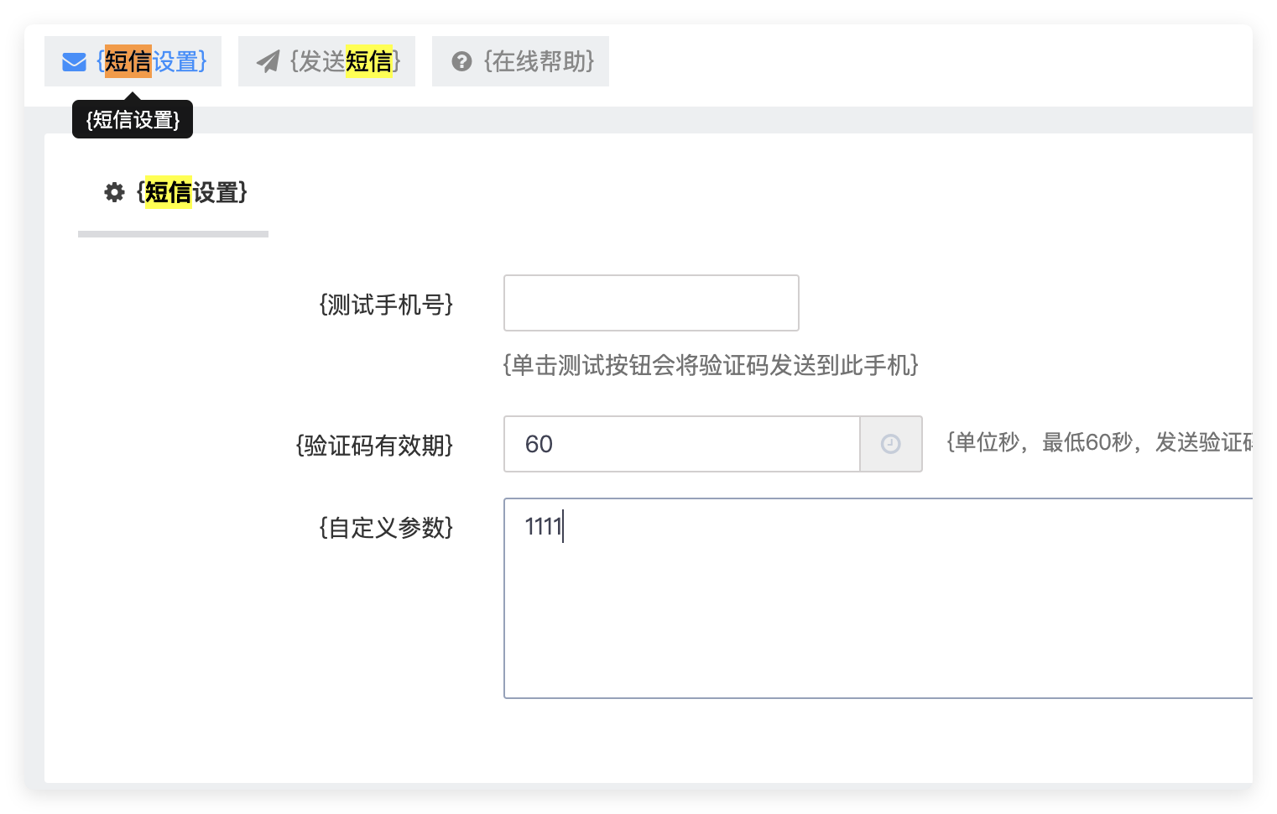Click the hint text {单击测试按钮会将验证码发送到此手机}
Image resolution: width=1277 pixels, height=814 pixels.
(711, 365)
